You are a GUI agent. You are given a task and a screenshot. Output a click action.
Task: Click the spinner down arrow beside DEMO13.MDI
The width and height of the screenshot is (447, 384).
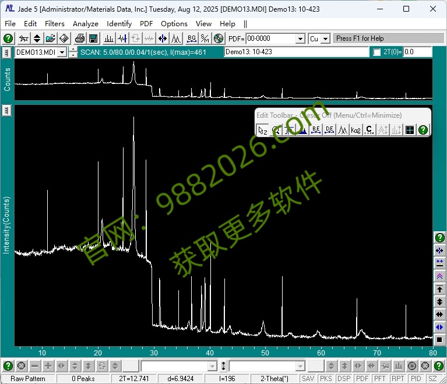point(73,55)
